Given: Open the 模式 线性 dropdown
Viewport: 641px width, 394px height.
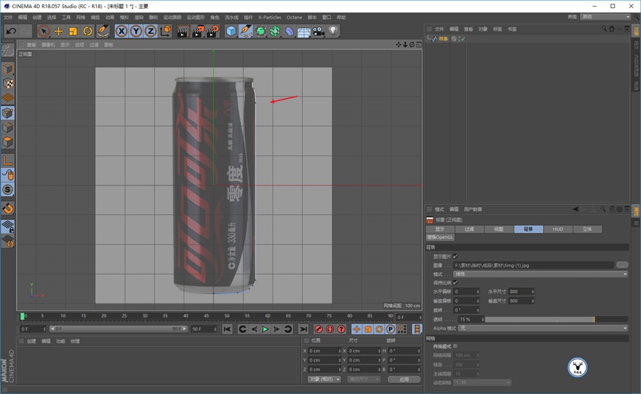Looking at the screenshot, I should click(541, 274).
